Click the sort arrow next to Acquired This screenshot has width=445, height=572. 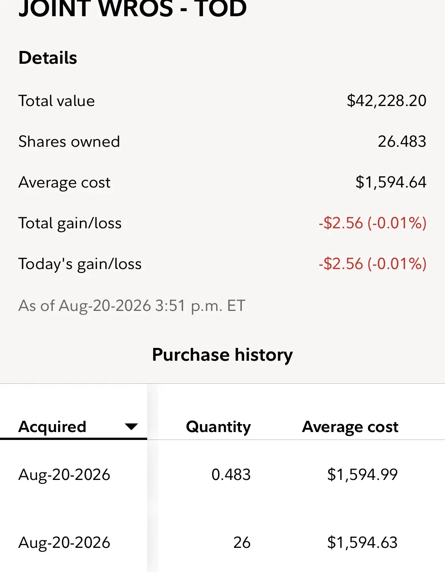point(131,427)
